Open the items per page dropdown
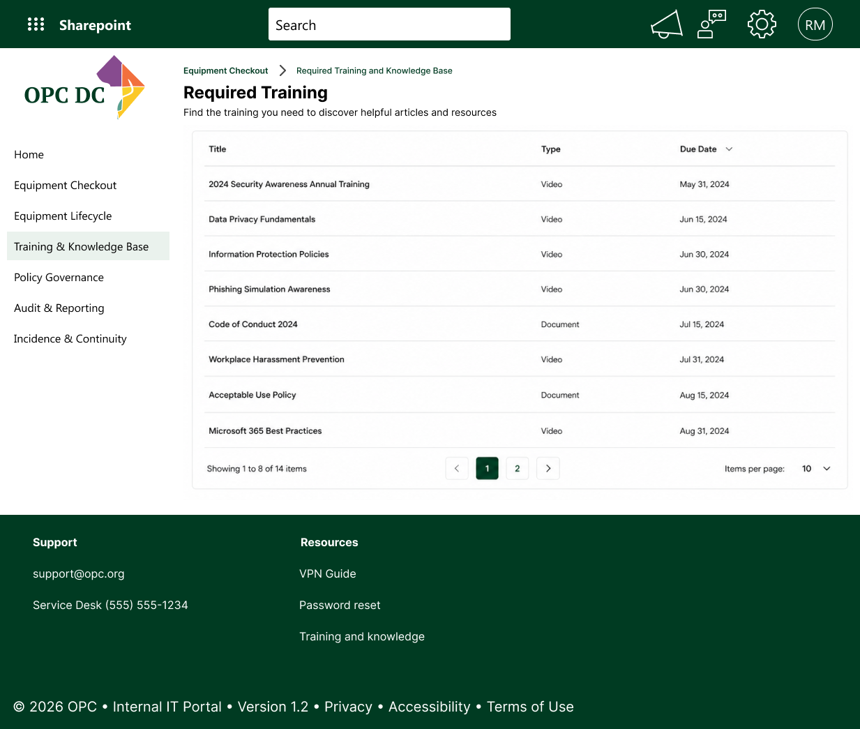 coord(816,469)
